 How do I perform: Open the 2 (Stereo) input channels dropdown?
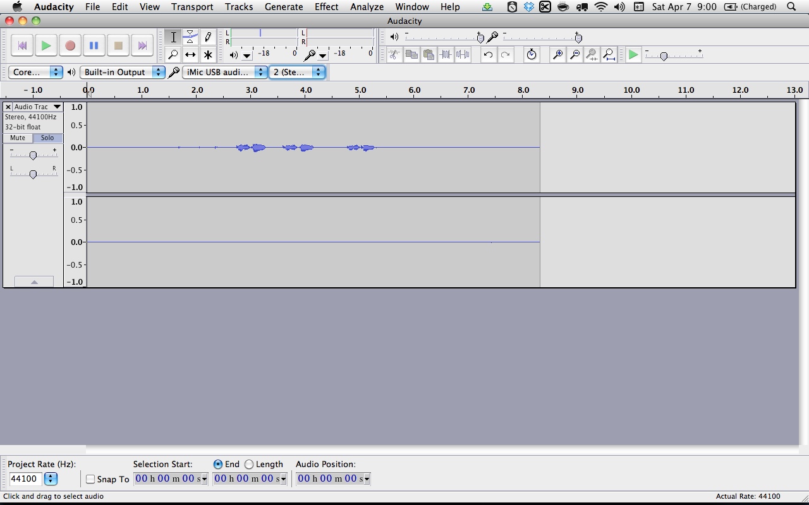point(297,72)
